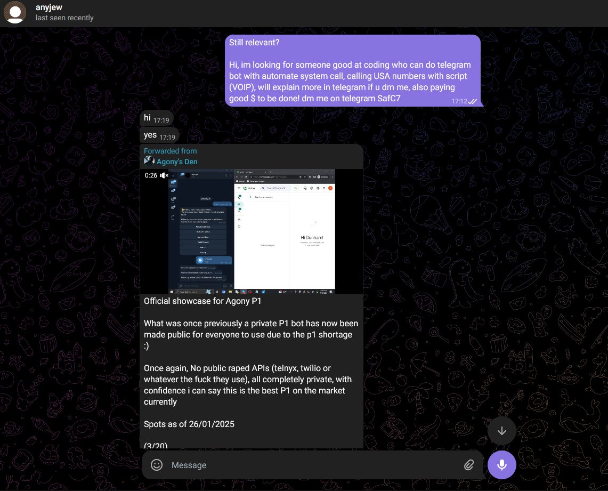608x491 pixels.
Task: Click the 'Forwarded from' label
Action: (x=170, y=151)
